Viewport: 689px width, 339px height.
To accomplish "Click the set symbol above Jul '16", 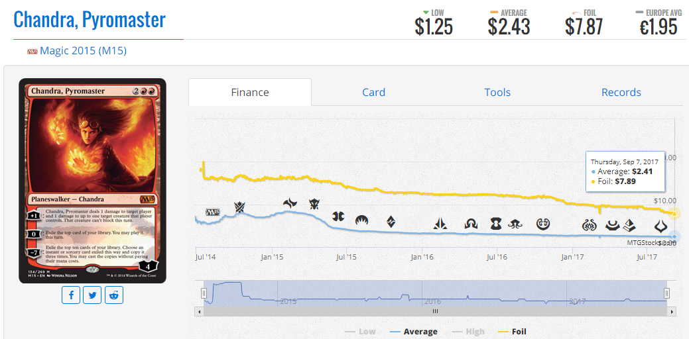I will (496, 223).
